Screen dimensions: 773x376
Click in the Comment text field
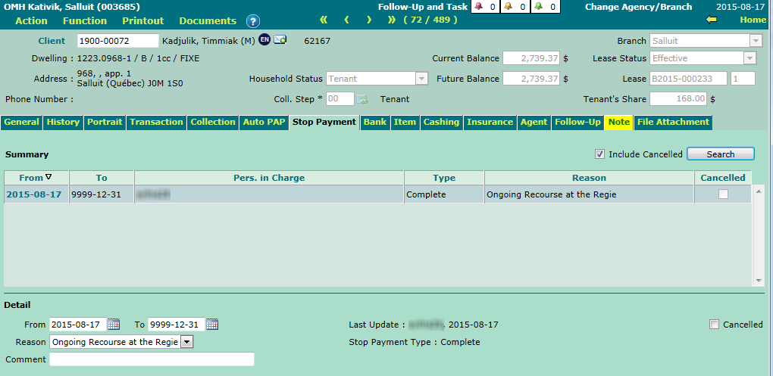click(152, 359)
